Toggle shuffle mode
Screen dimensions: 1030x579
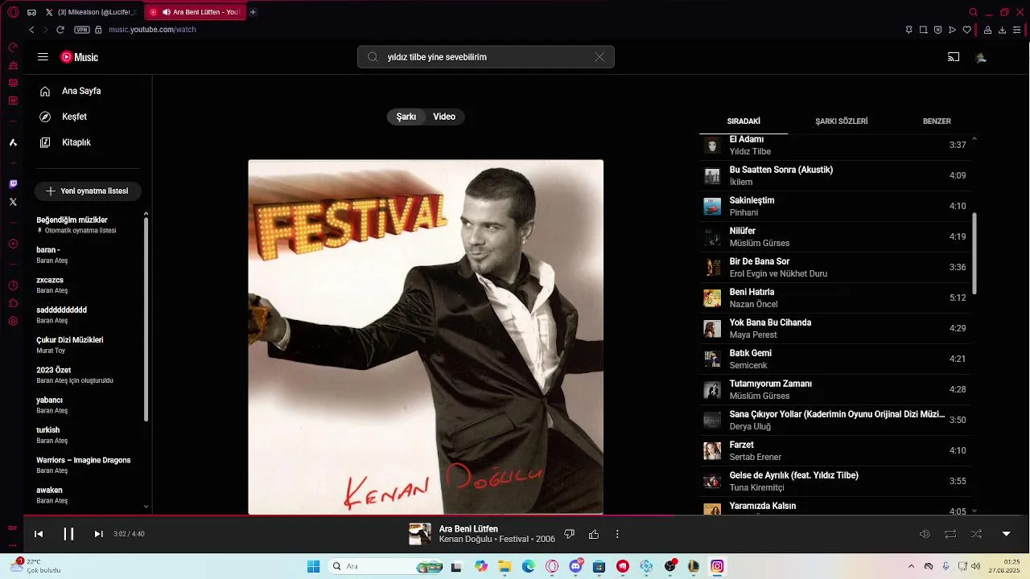pyautogui.click(x=976, y=534)
